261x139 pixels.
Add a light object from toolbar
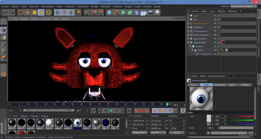click(x=157, y=13)
